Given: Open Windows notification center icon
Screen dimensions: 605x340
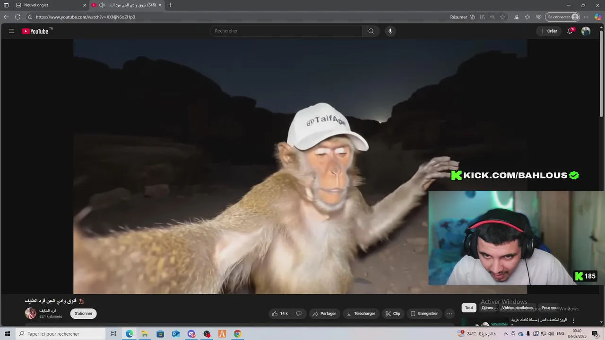Looking at the screenshot, I should click(595, 334).
